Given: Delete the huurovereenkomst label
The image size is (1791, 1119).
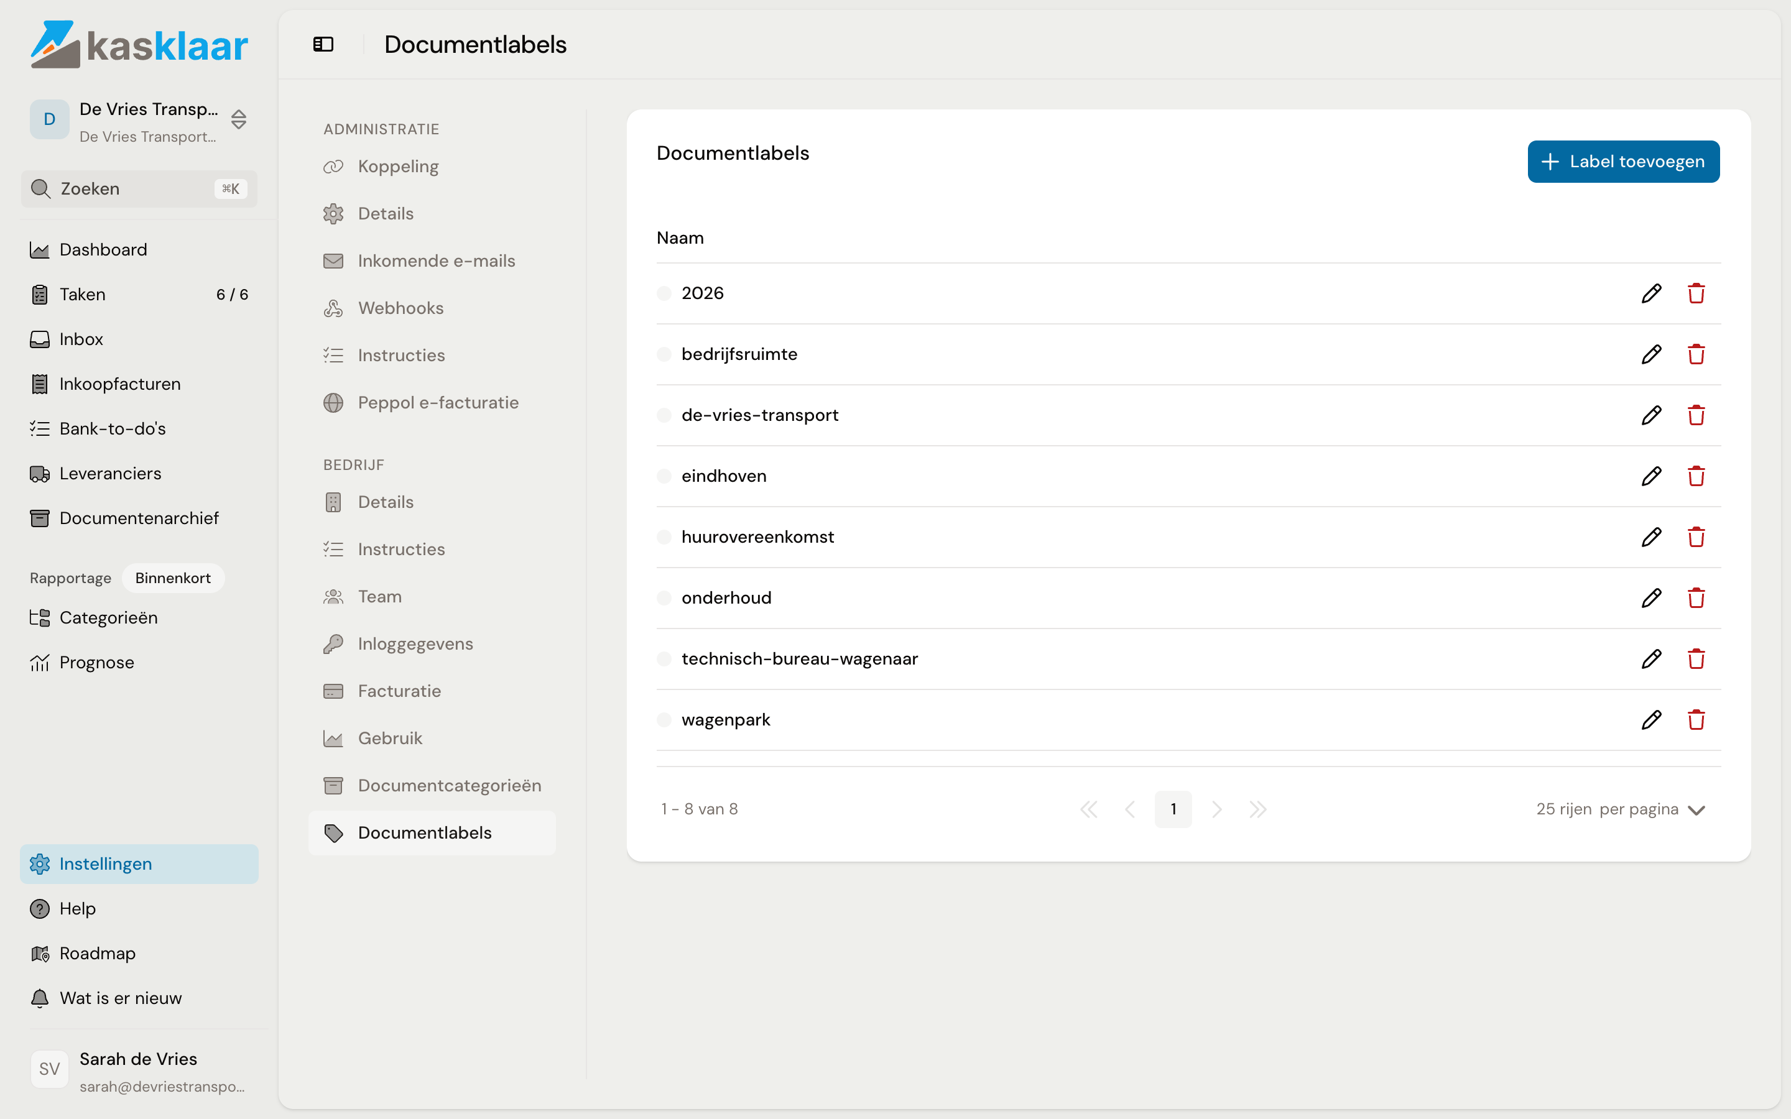Looking at the screenshot, I should pyautogui.click(x=1696, y=536).
